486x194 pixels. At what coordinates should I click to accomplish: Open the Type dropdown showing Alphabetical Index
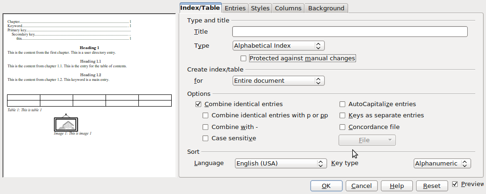(279, 46)
